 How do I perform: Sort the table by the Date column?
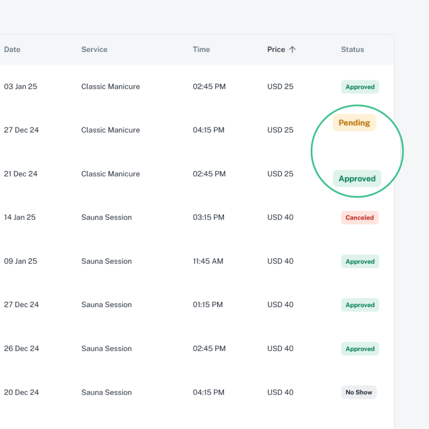[x=12, y=49]
